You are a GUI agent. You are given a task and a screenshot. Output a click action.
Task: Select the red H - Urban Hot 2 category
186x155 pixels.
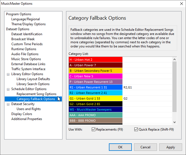(96, 60)
